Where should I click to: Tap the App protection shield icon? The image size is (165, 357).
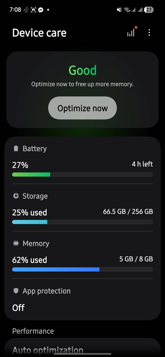(x=16, y=291)
